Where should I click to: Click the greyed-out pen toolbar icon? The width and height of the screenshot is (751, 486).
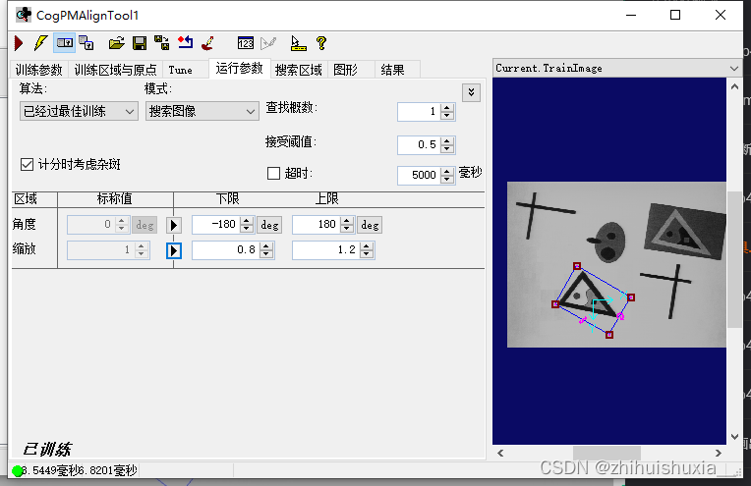pyautogui.click(x=268, y=43)
